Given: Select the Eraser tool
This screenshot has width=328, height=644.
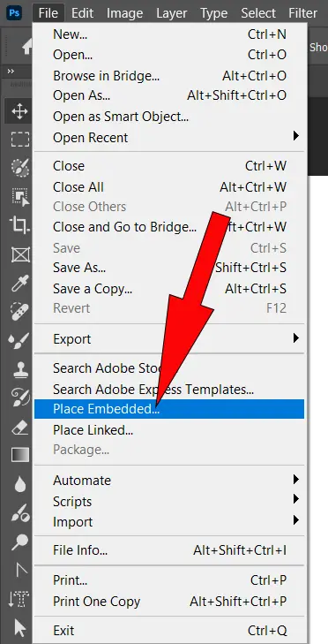Looking at the screenshot, I should [19, 428].
